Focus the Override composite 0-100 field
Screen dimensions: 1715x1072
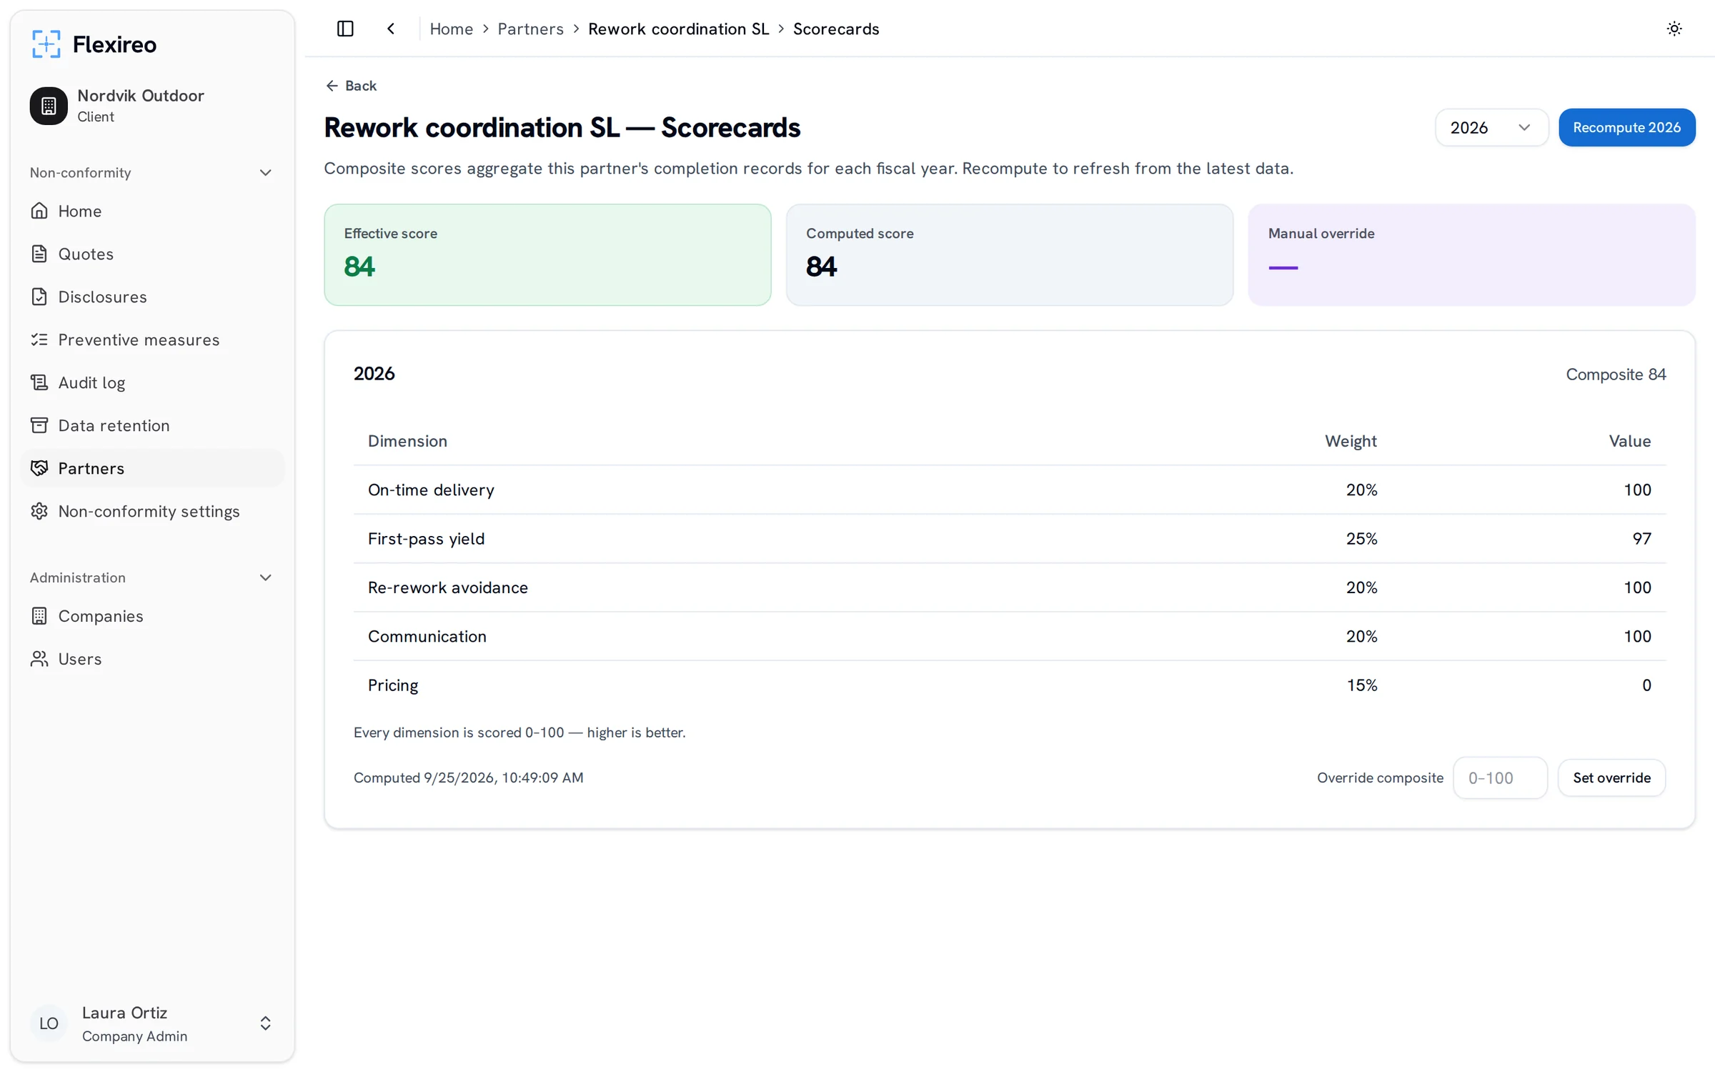point(1500,778)
